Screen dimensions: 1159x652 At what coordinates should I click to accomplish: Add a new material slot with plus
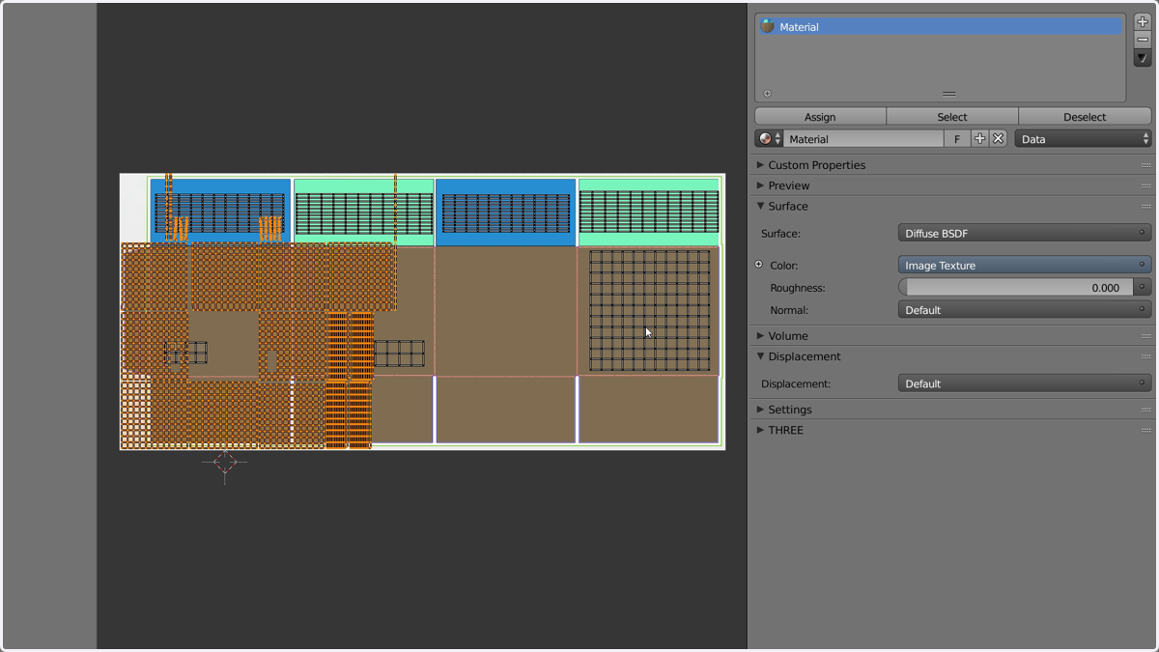click(x=1143, y=21)
